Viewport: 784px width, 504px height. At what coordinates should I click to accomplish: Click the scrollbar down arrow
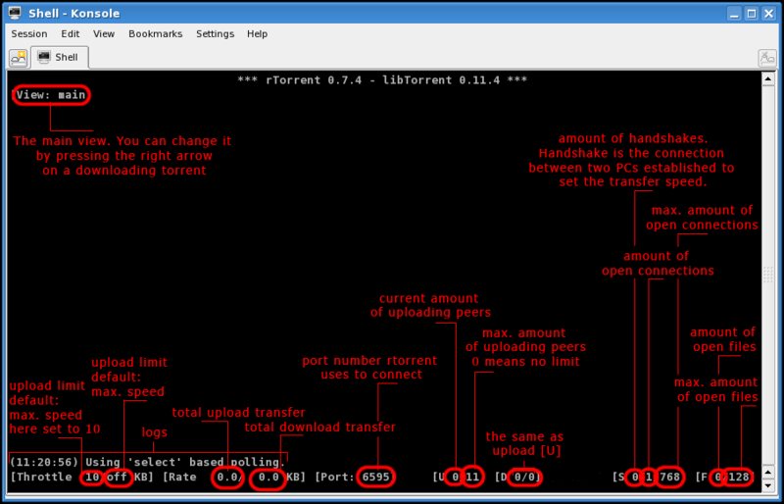pyautogui.click(x=768, y=485)
